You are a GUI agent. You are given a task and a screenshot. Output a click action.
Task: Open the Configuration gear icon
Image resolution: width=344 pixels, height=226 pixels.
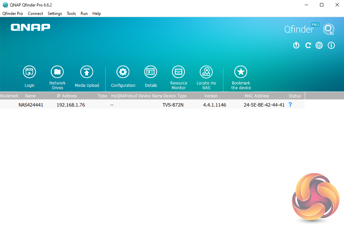tap(123, 72)
